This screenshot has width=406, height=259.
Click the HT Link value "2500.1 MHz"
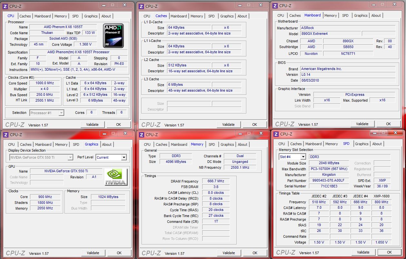(44, 101)
